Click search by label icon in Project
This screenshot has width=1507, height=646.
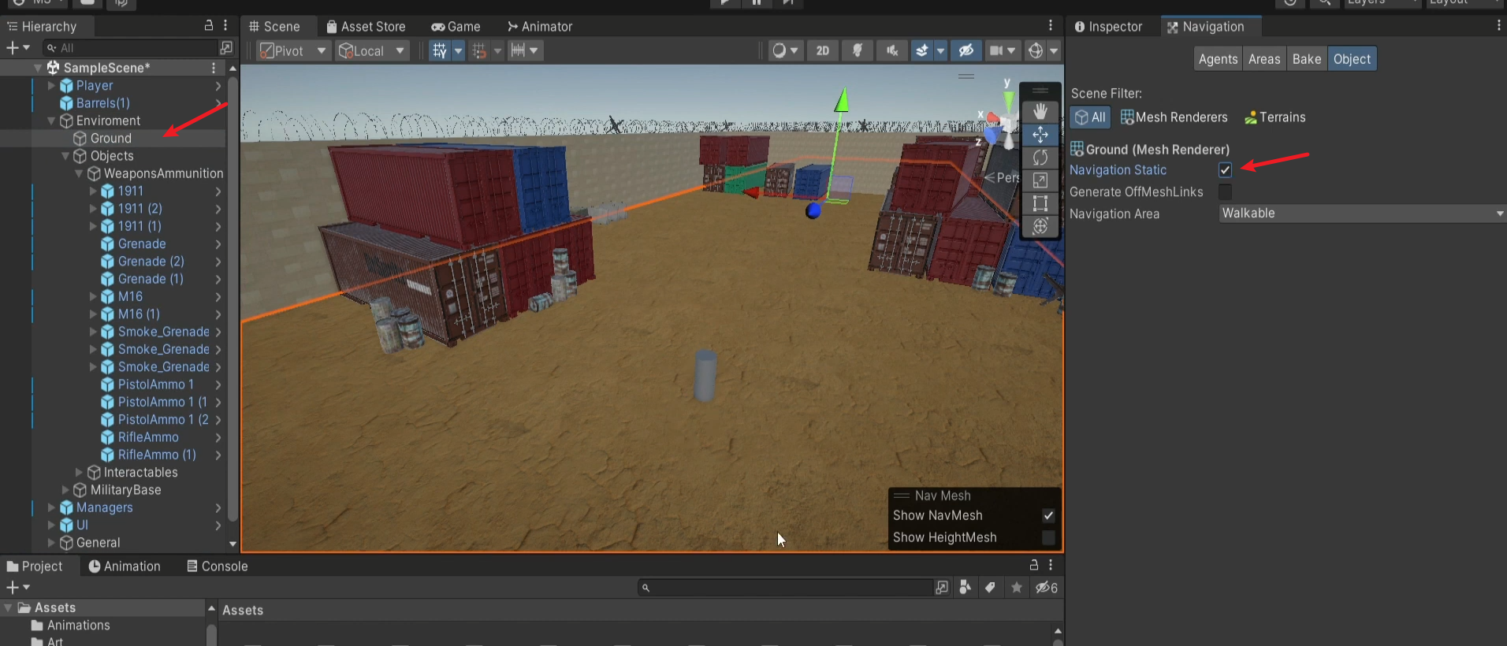pos(990,588)
